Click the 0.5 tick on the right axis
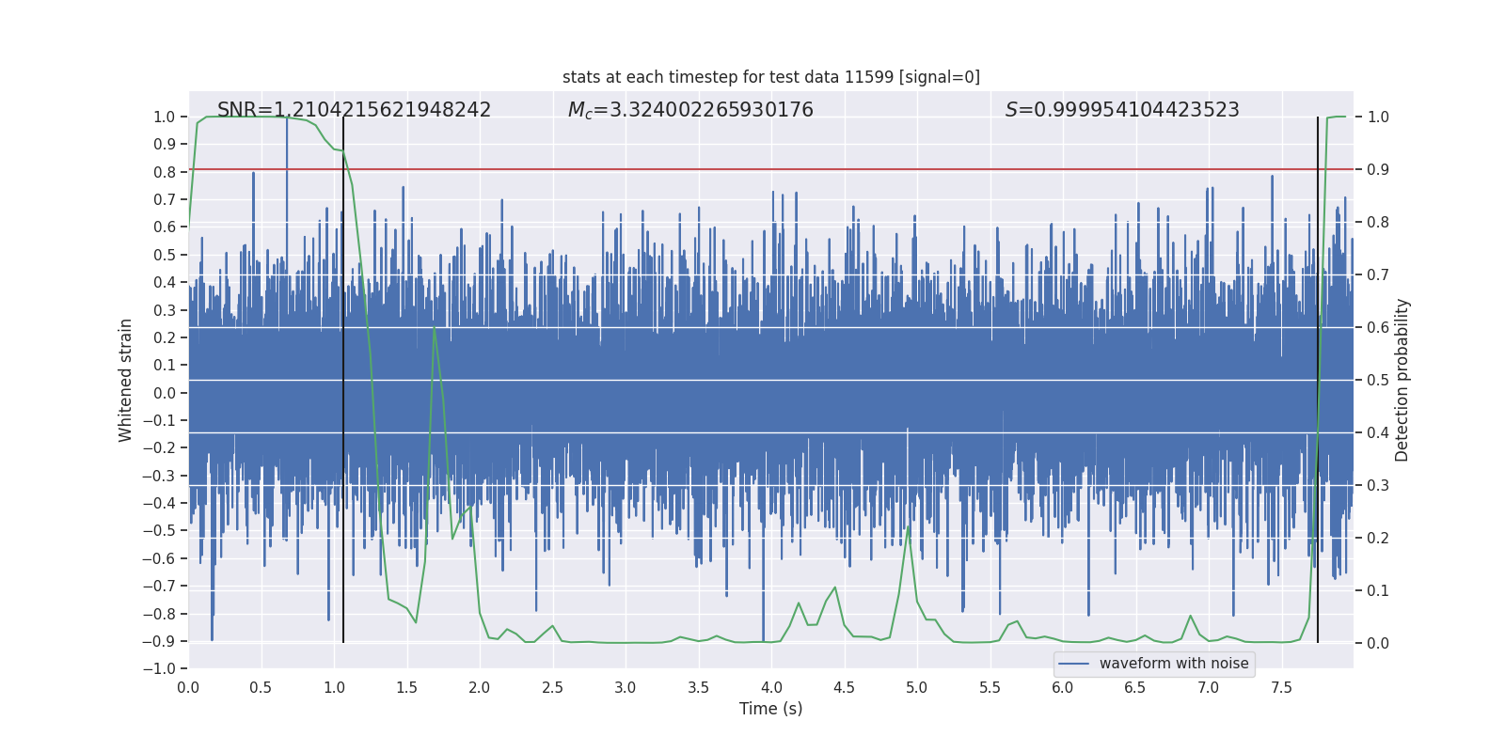The image size is (1505, 752). [1378, 381]
